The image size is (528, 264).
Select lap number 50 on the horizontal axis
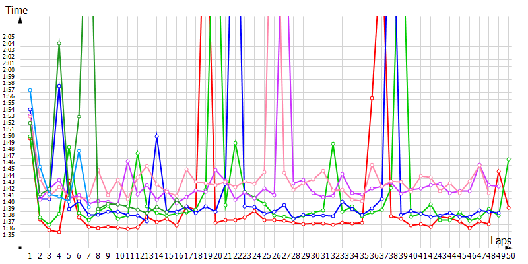point(510,255)
